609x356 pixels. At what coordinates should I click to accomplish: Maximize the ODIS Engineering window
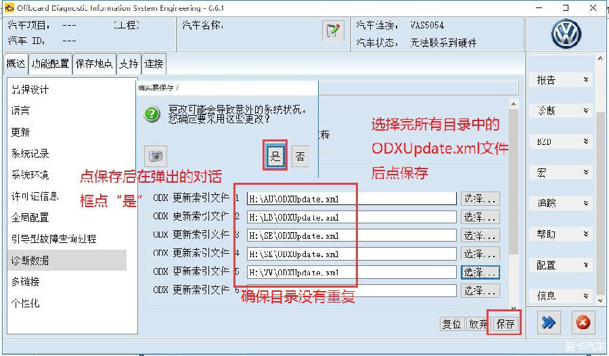566,7
